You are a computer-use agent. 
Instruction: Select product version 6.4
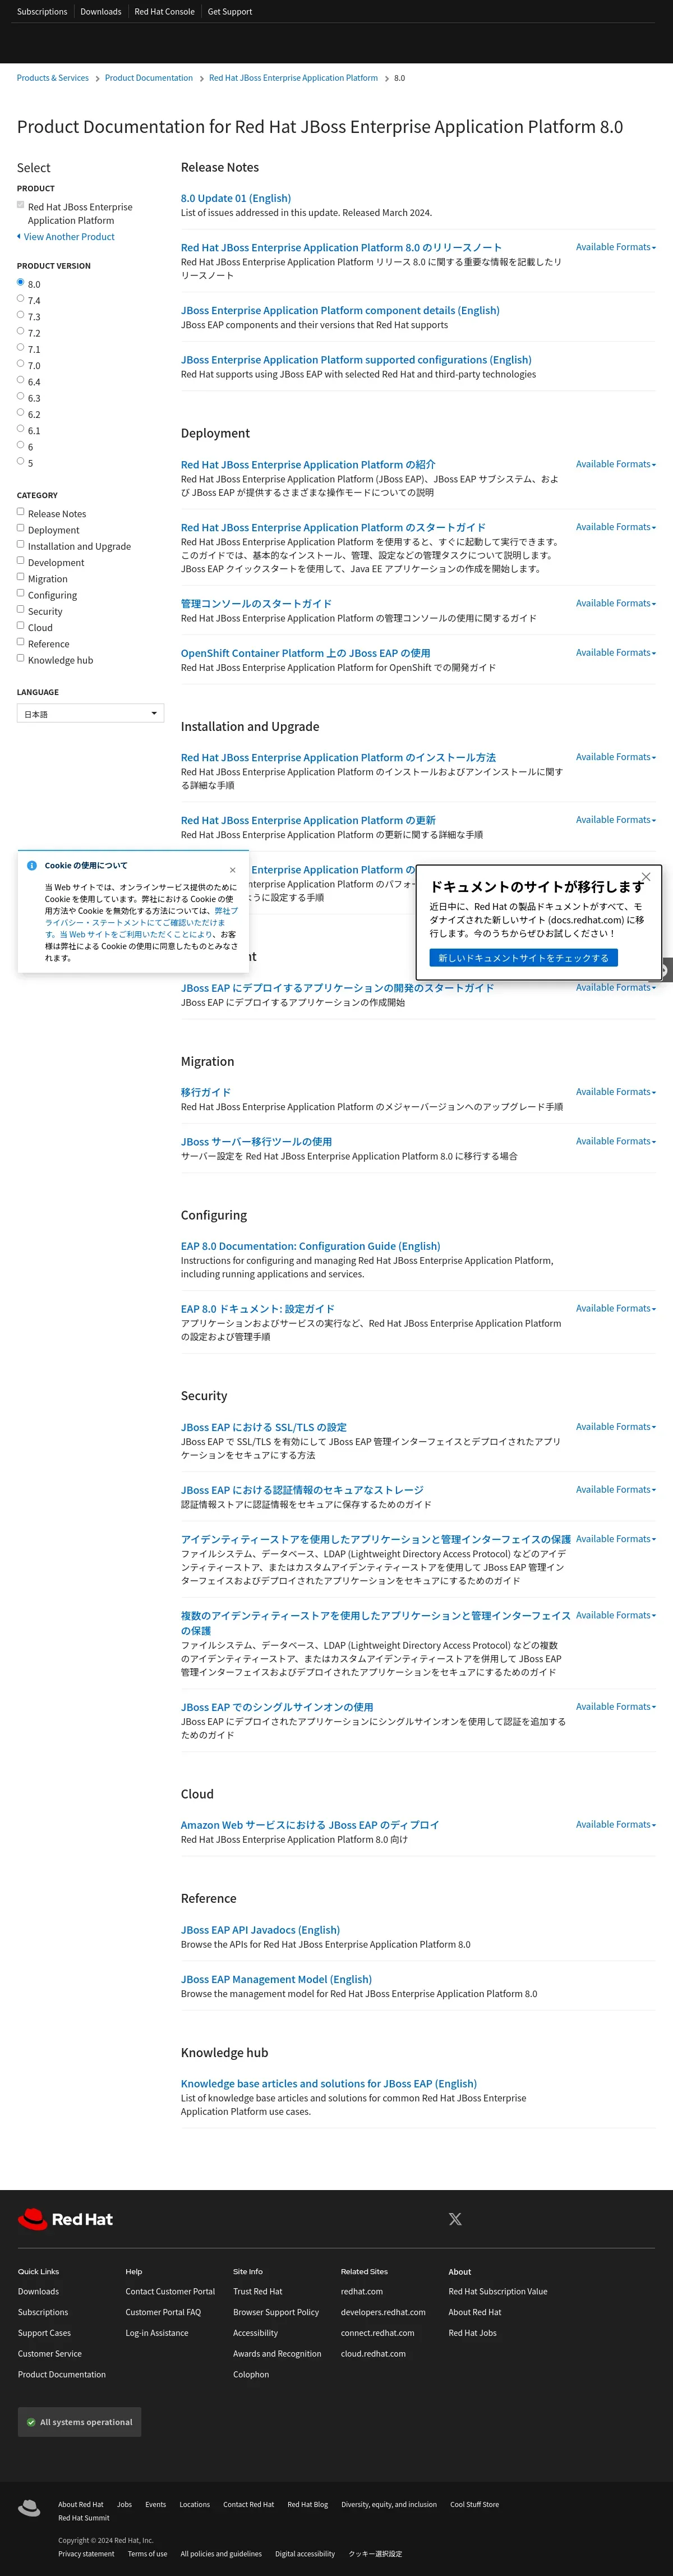(x=20, y=379)
